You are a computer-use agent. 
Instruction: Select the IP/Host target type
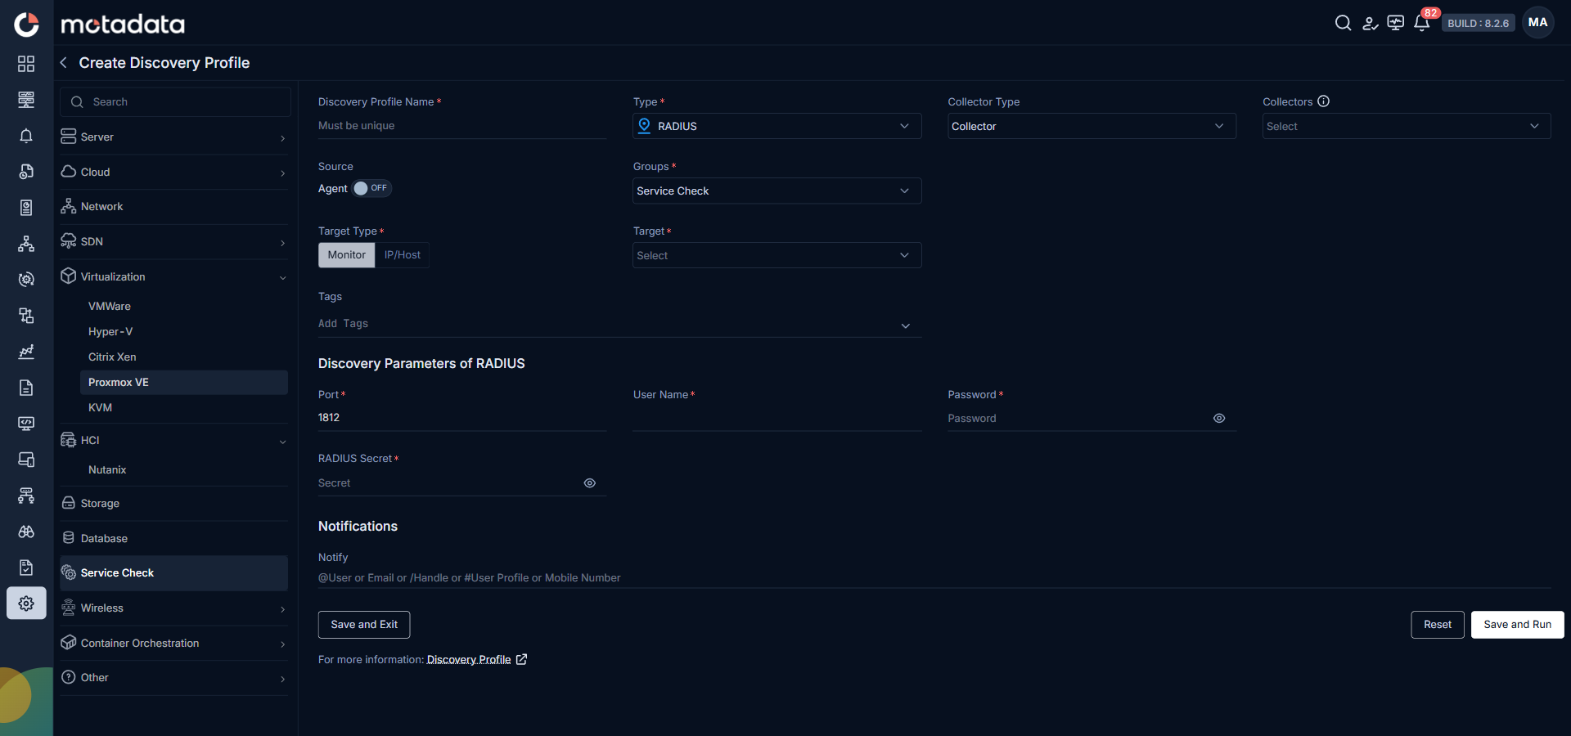(403, 255)
